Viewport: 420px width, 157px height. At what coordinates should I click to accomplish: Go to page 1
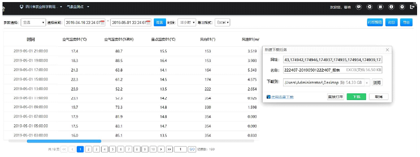tap(80, 149)
